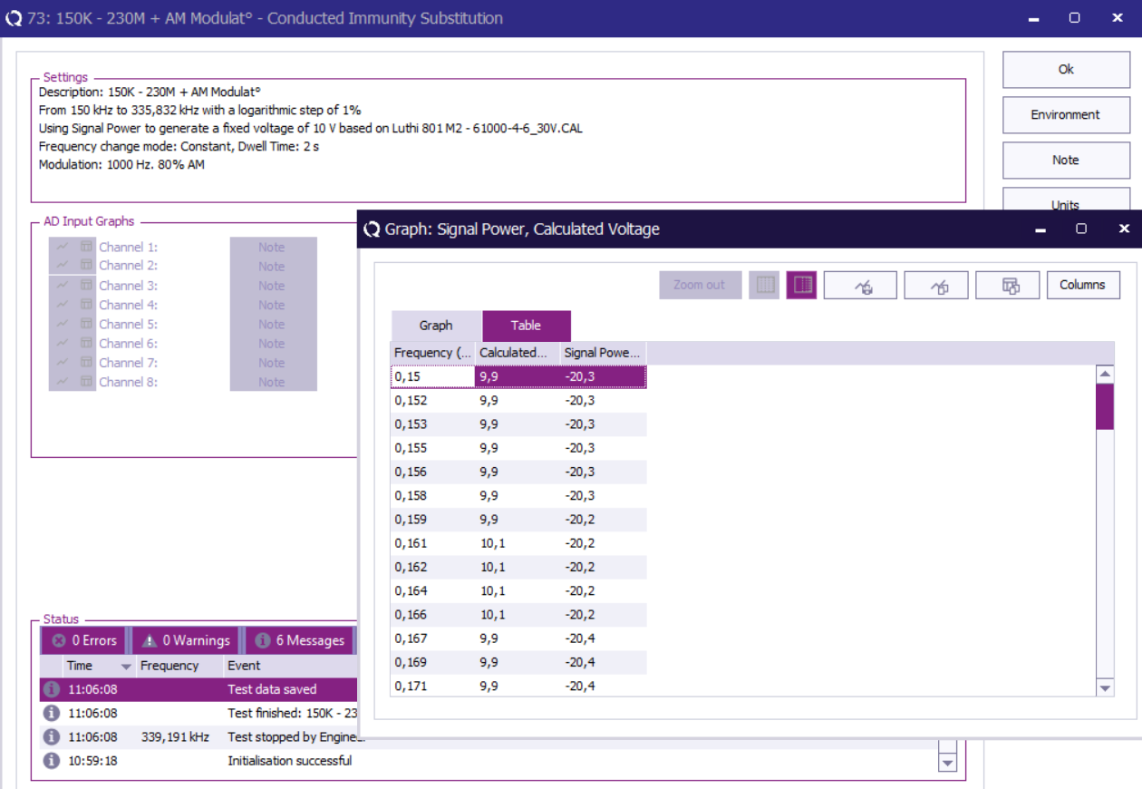Open the graph icon for Channel 3

62,286
